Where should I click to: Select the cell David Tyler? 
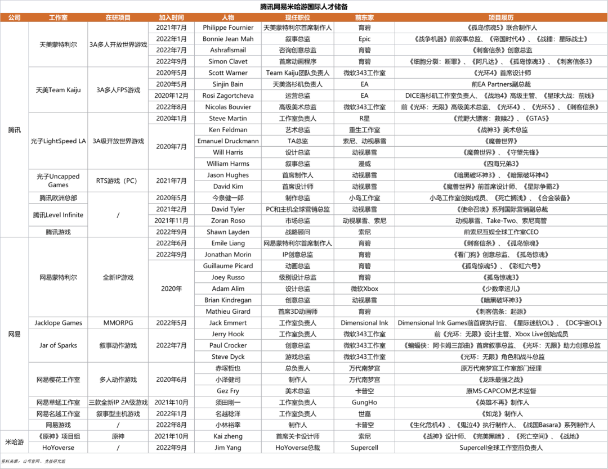[228, 209]
